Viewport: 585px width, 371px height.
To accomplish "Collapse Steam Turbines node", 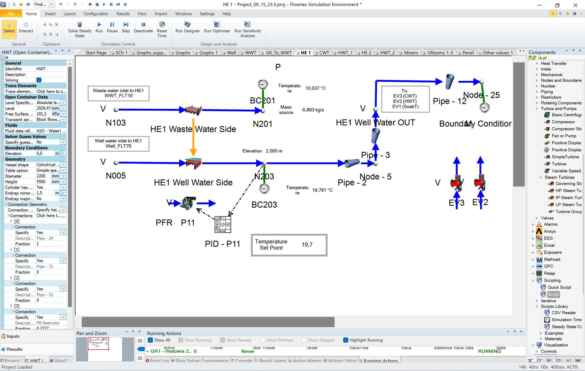I will (x=541, y=177).
